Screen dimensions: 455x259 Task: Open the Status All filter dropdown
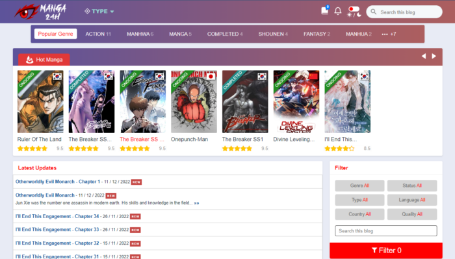[x=412, y=186]
